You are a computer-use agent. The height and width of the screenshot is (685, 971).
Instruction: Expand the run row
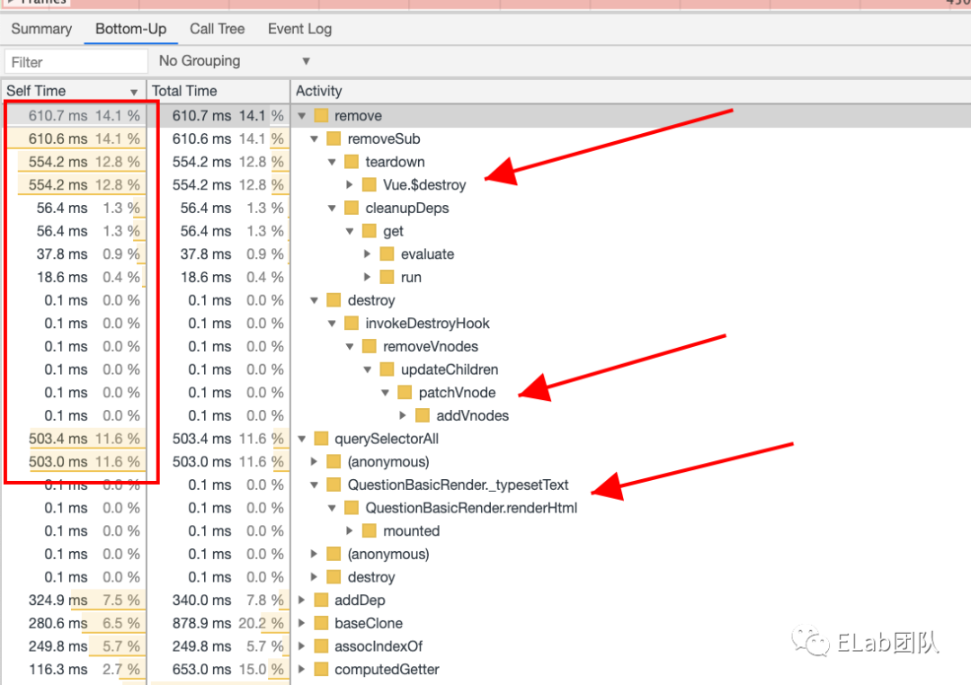(x=368, y=277)
